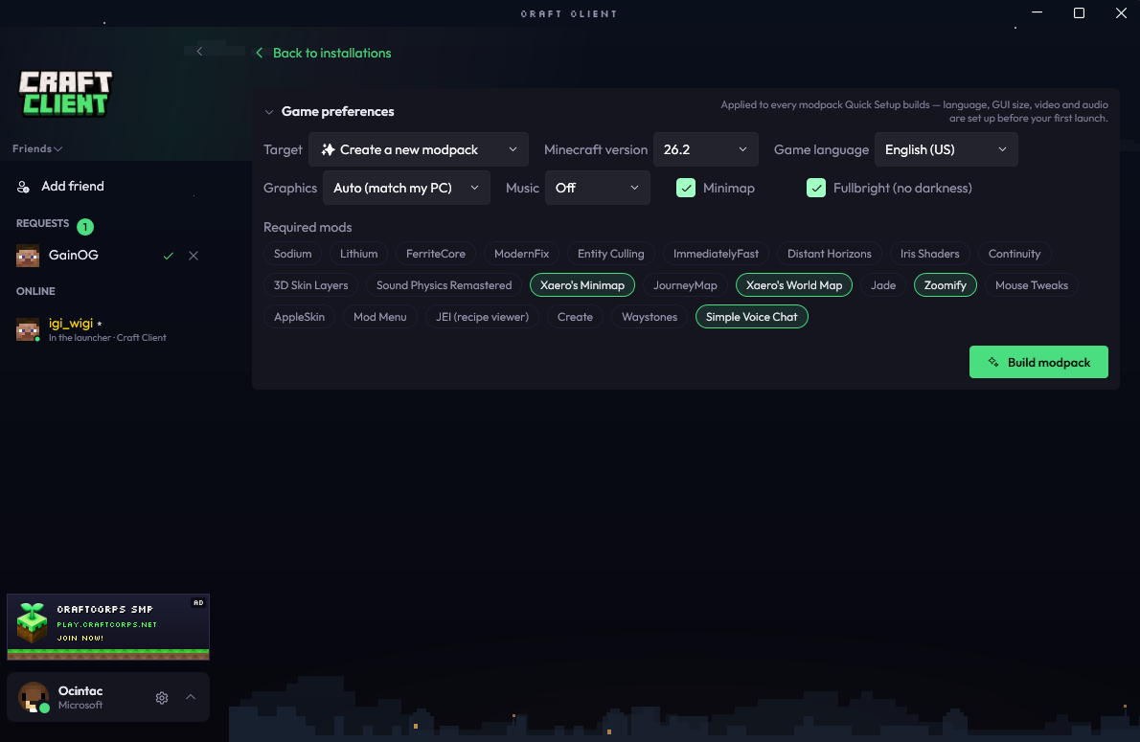Click the requests count badge
This screenshot has width=1140, height=742.
pos(85,227)
